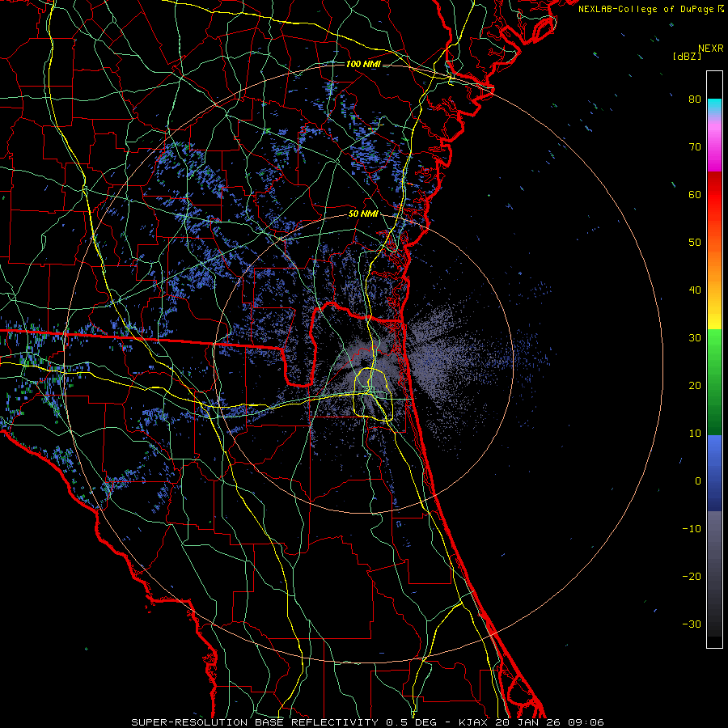The width and height of the screenshot is (728, 728).
Task: Click the 20 JAN 26 09:06 timestamp
Action: click(550, 722)
